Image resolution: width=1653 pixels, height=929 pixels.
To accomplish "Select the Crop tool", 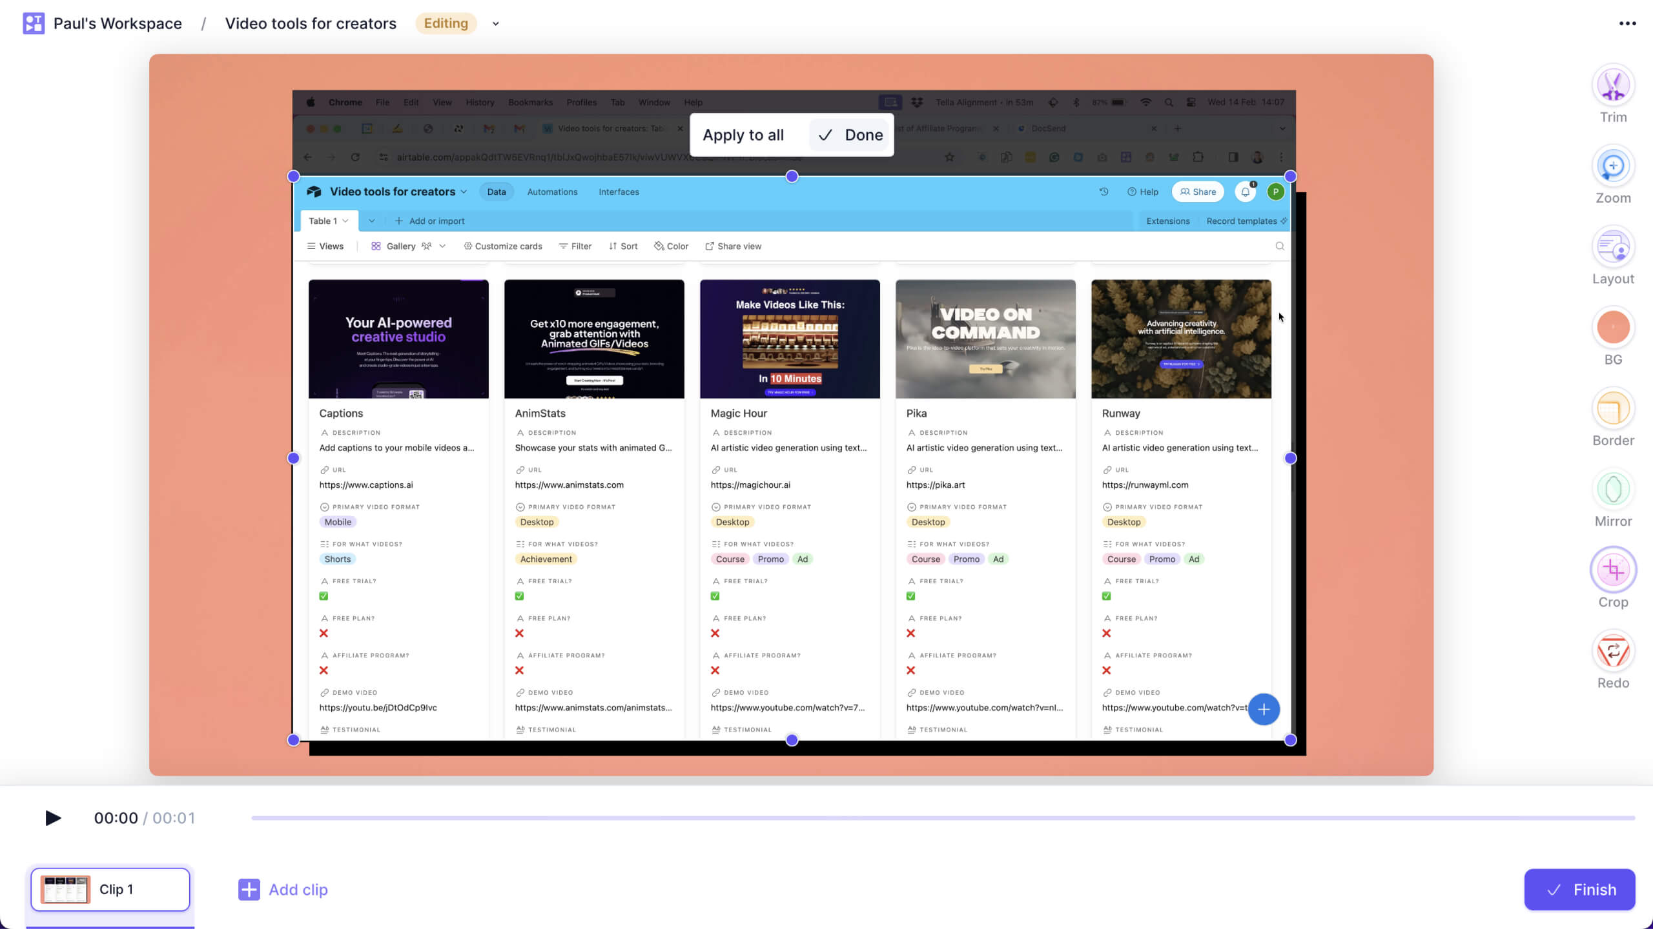I will (1612, 570).
